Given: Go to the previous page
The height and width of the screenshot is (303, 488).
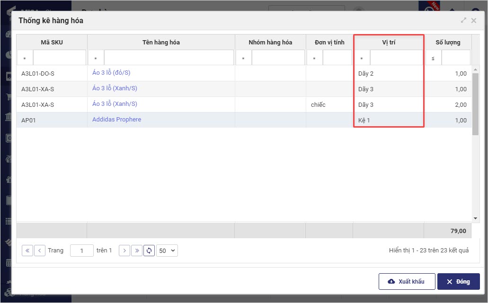Looking at the screenshot, I should pos(40,251).
